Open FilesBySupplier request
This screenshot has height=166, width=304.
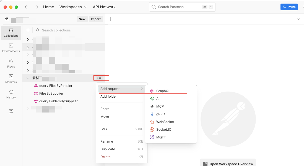point(51,93)
